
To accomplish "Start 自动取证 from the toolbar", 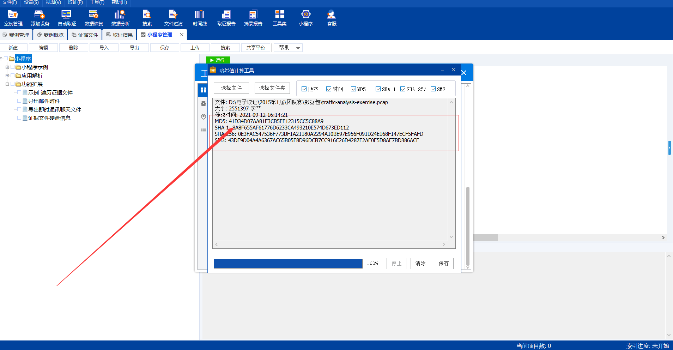I will [67, 18].
